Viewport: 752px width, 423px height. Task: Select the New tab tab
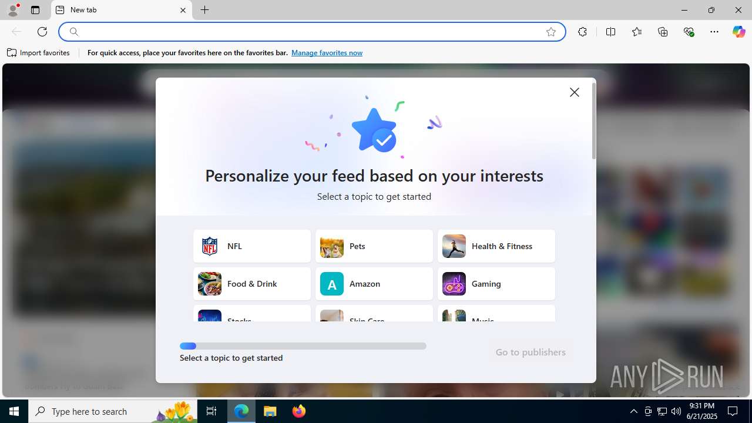122,10
